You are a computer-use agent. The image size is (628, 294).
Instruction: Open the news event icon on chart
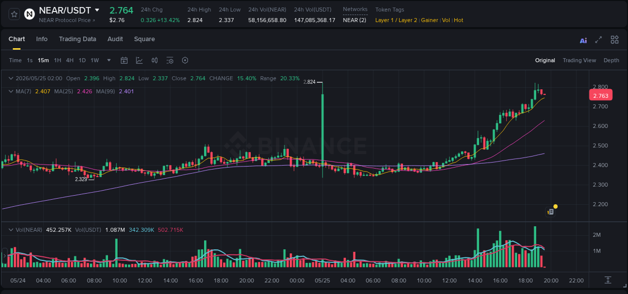pyautogui.click(x=550, y=212)
